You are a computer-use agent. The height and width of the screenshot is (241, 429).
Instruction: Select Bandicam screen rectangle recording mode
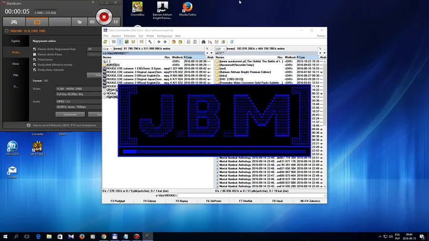(x=37, y=22)
